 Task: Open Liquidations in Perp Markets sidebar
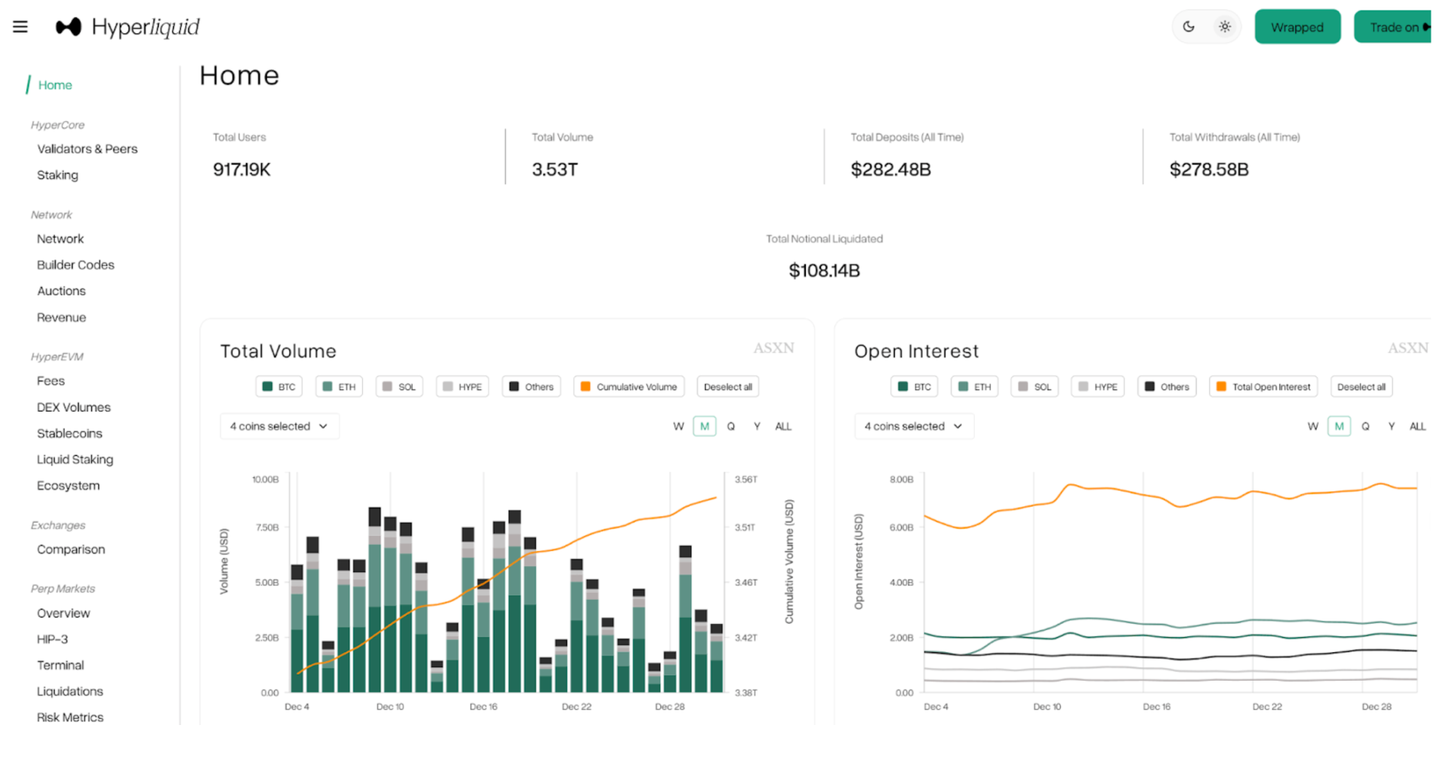pyautogui.click(x=70, y=691)
